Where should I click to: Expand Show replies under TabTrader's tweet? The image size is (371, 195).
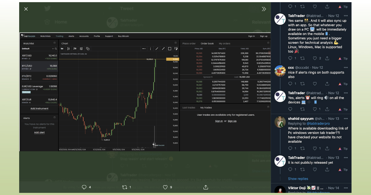tap(298, 179)
